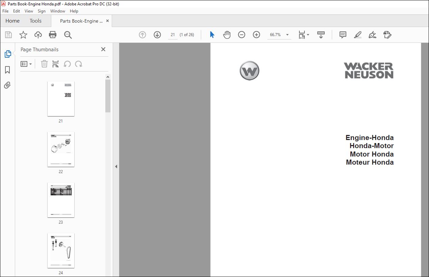Open the Bookmarks panel icon

(7, 70)
